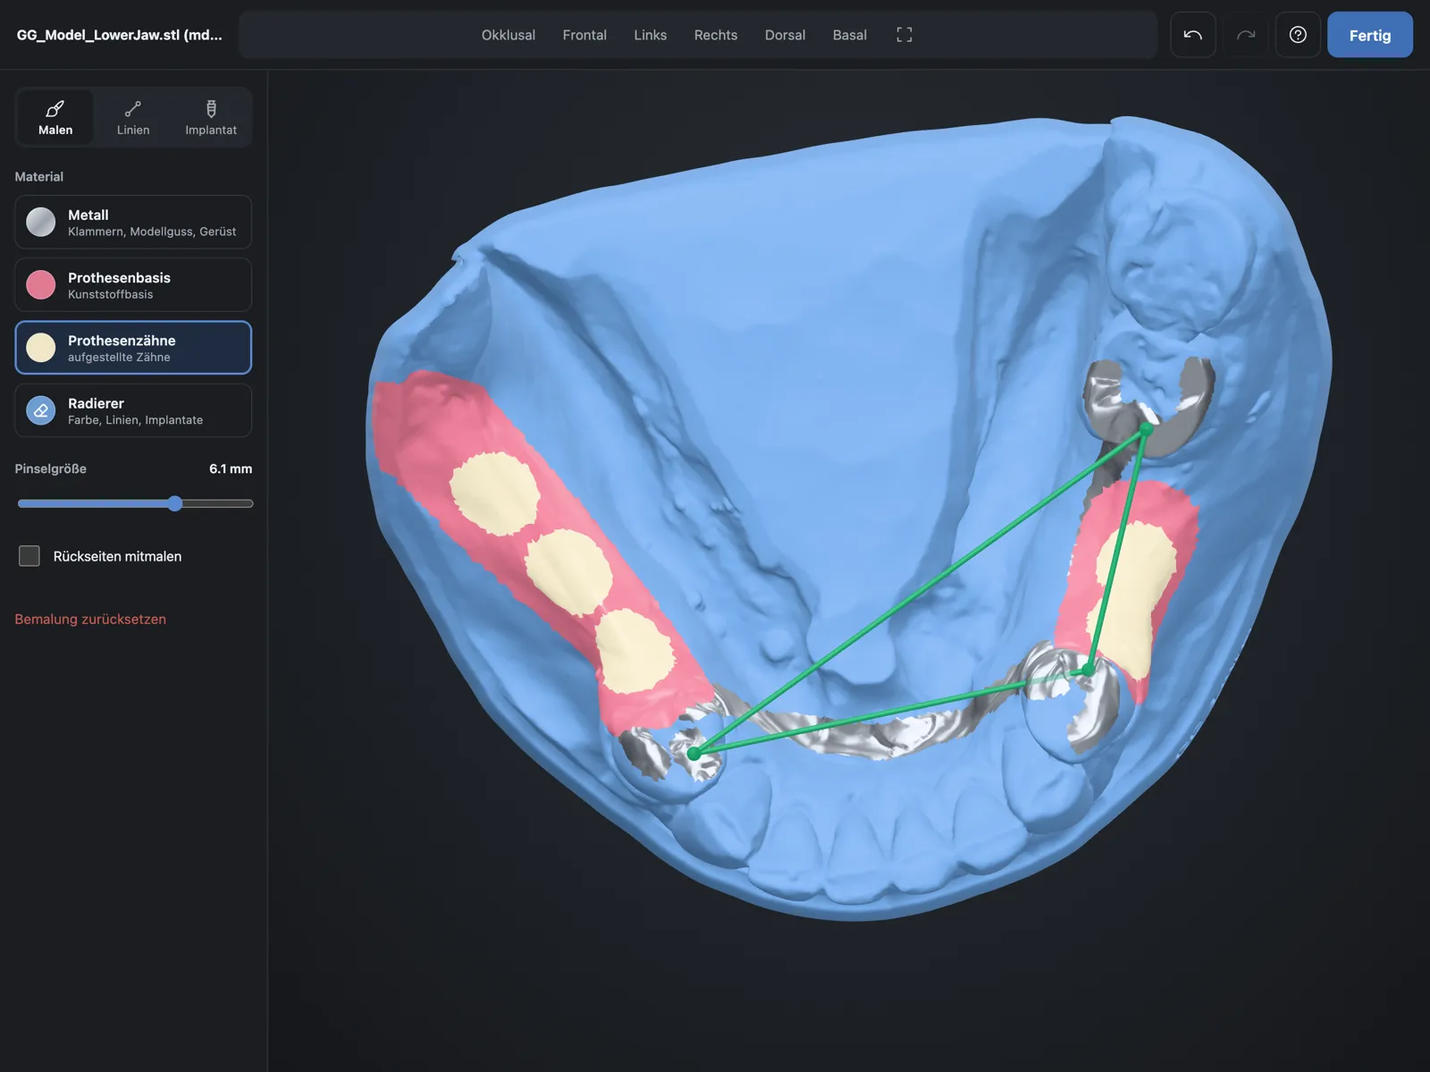The width and height of the screenshot is (1430, 1072).
Task: Switch to Rechts view
Action: click(716, 35)
